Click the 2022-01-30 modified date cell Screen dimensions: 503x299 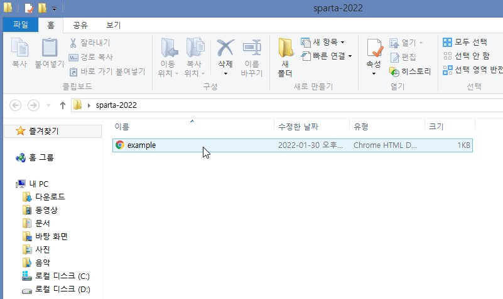(310, 145)
